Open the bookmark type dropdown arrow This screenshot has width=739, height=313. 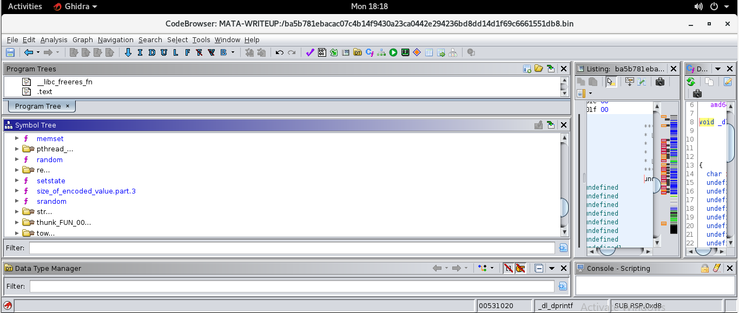click(x=233, y=52)
